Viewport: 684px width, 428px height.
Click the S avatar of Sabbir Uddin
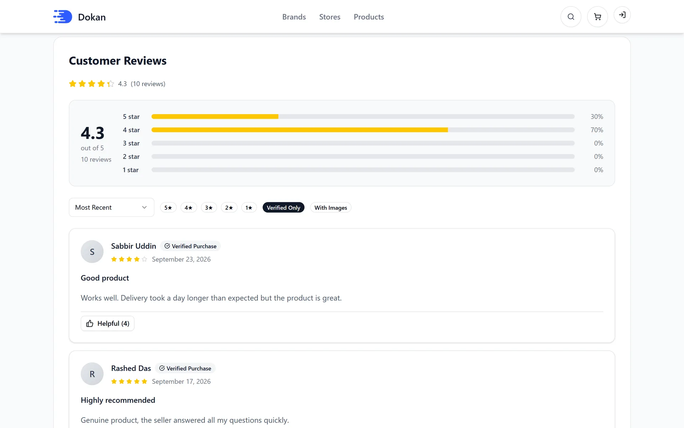pyautogui.click(x=92, y=252)
